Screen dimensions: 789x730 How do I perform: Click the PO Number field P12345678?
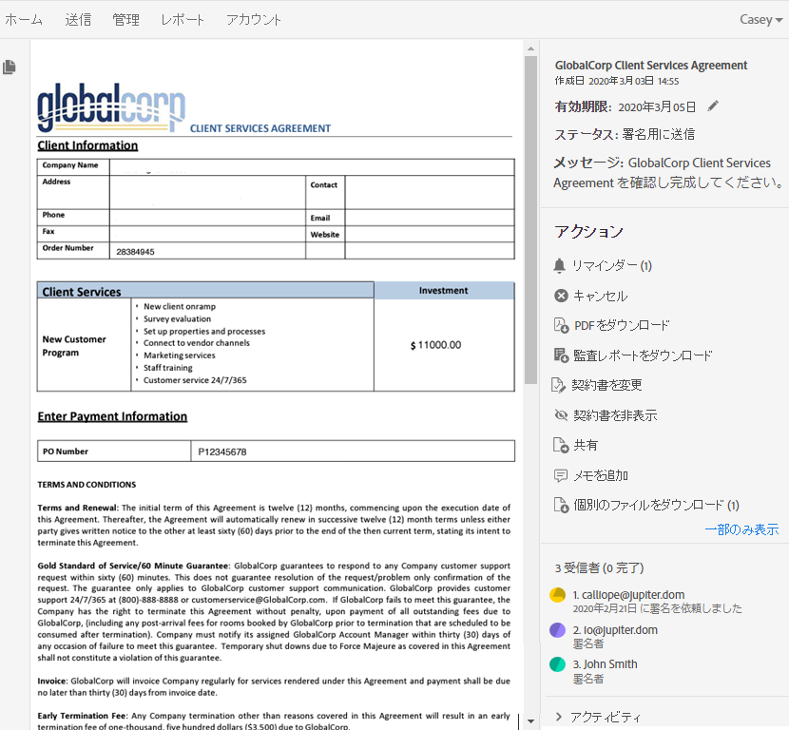[353, 451]
